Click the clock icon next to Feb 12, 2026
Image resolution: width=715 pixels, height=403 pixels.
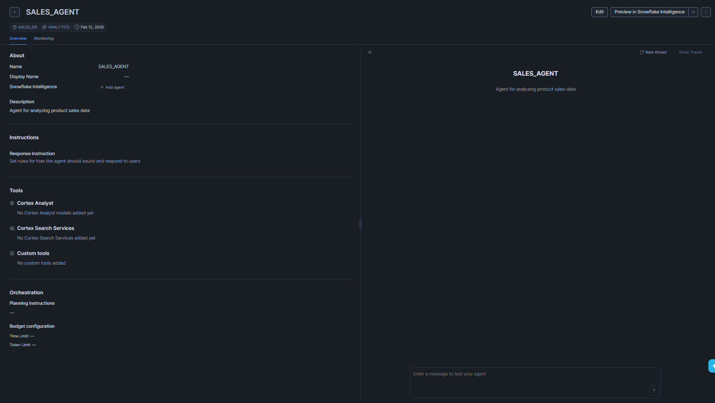click(76, 27)
